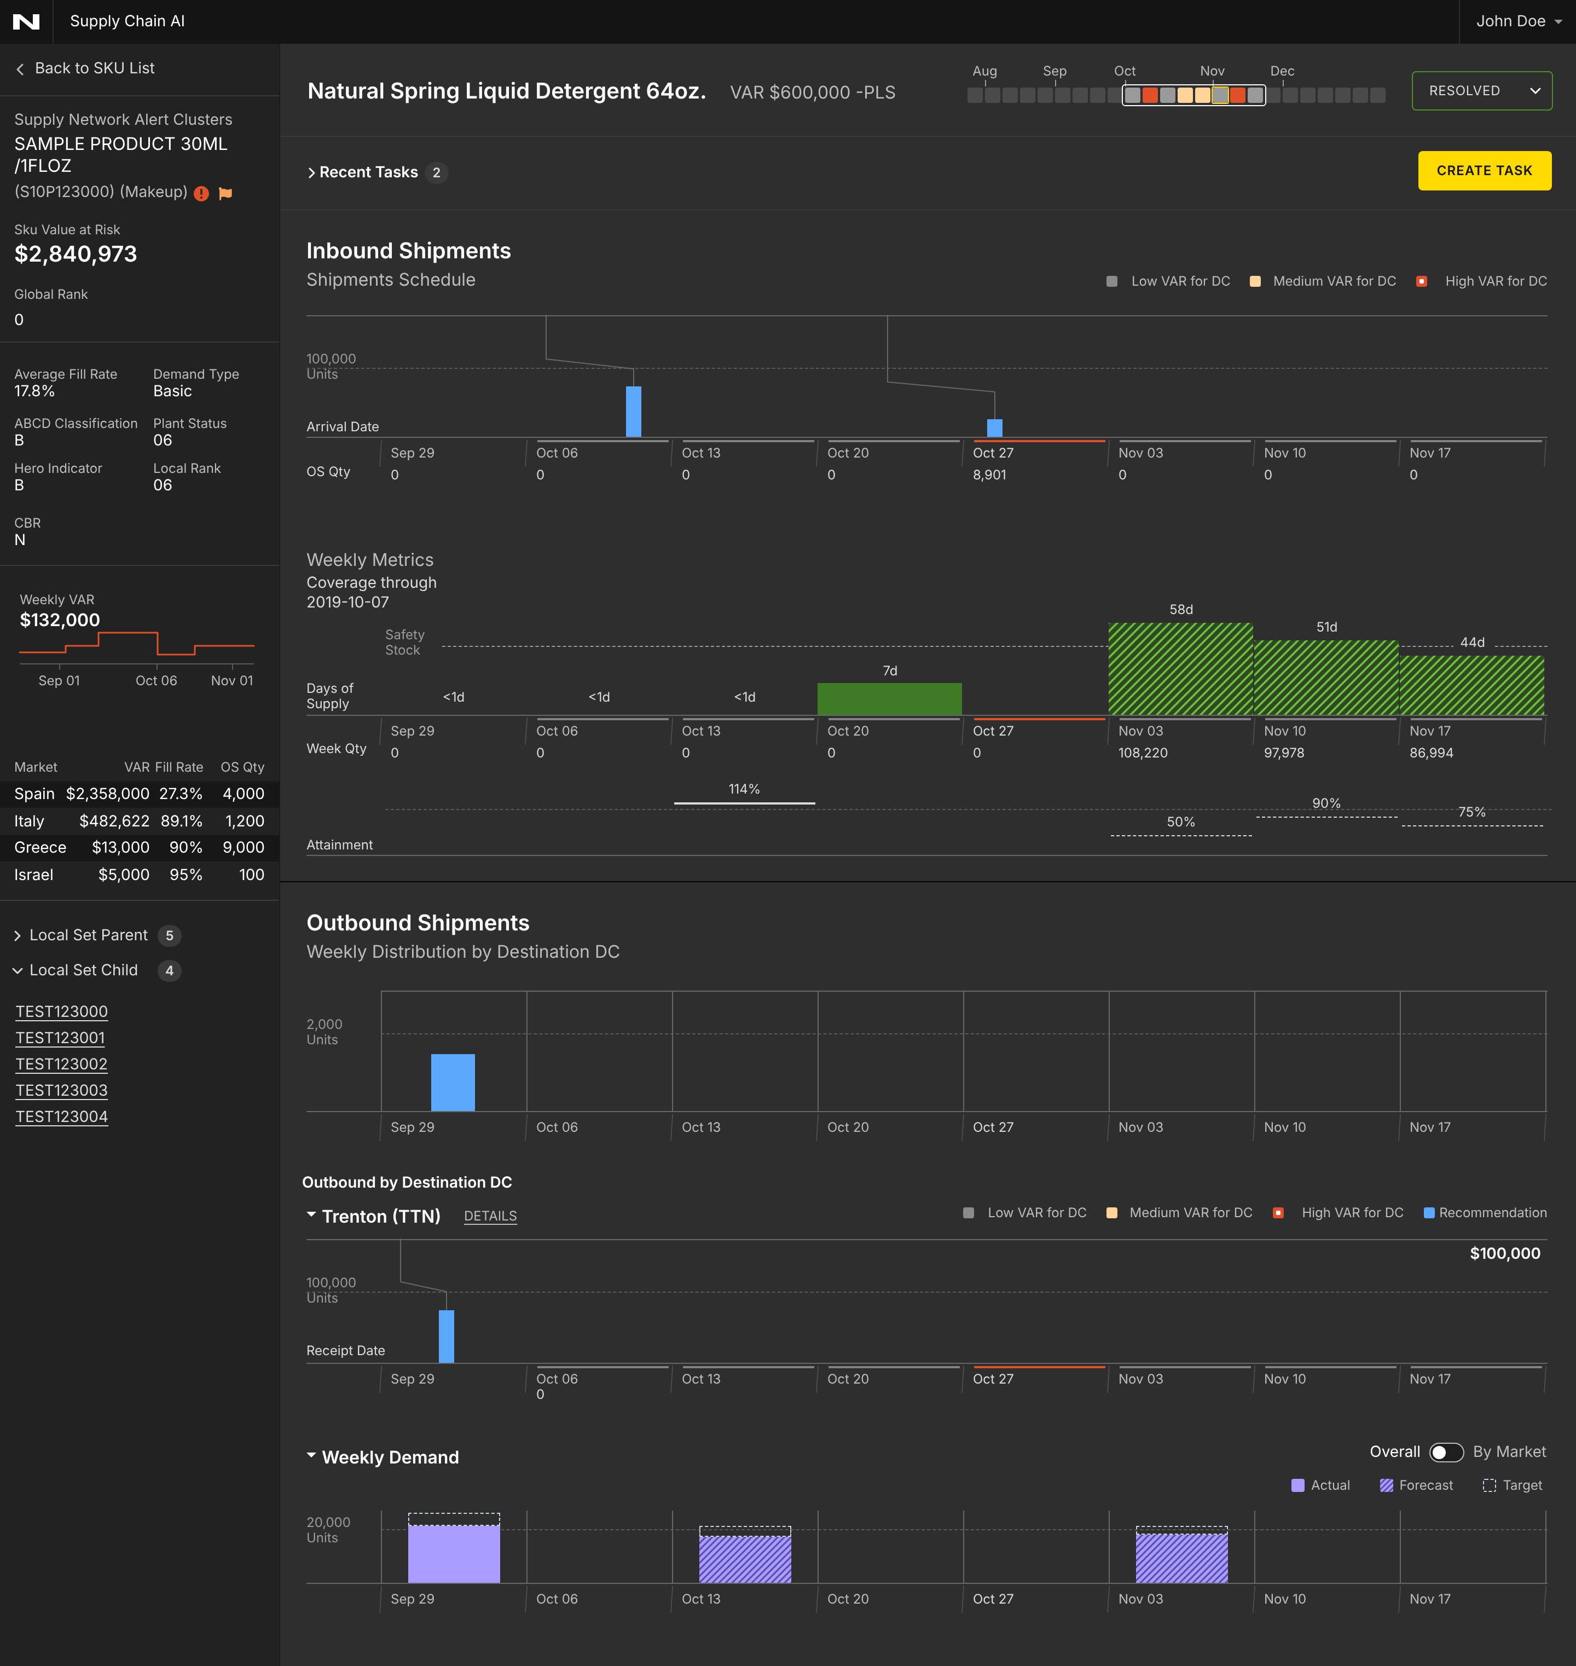
Task: Click the 58d days-of-supply bar for Nov 03
Action: (1180, 669)
